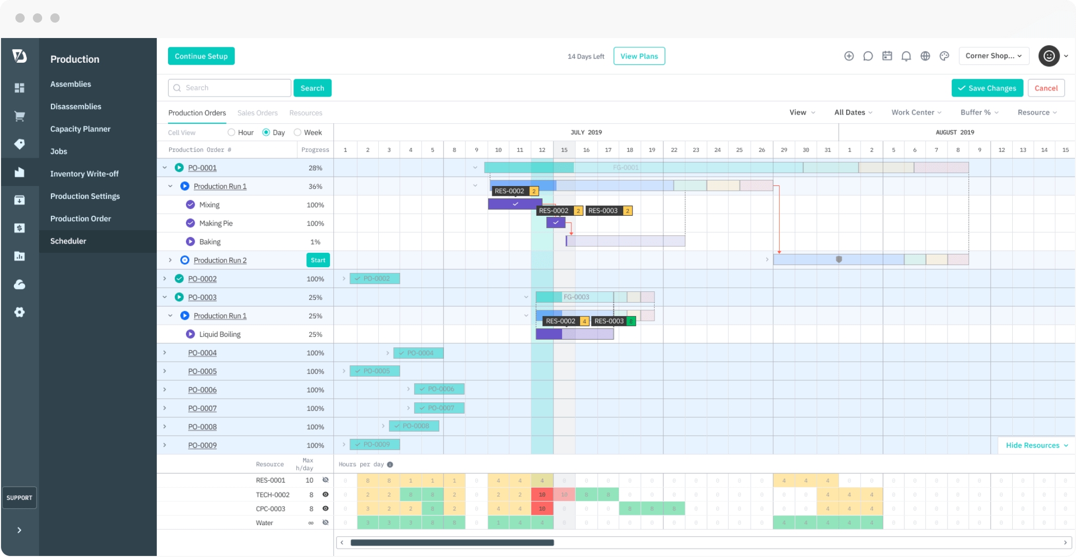Click the calendar icon in top toolbar
This screenshot has width=1076, height=557.
point(887,56)
